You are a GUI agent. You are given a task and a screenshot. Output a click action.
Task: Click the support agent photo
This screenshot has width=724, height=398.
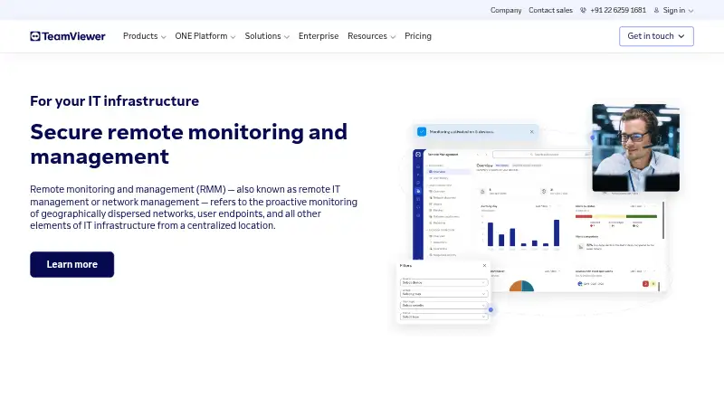pos(636,147)
